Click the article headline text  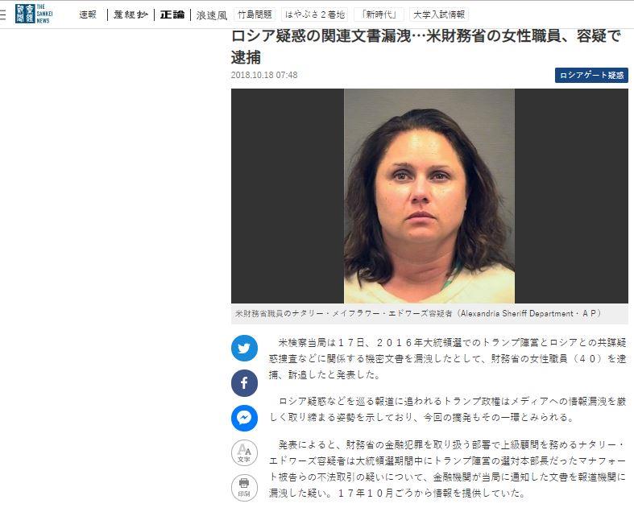tap(426, 47)
